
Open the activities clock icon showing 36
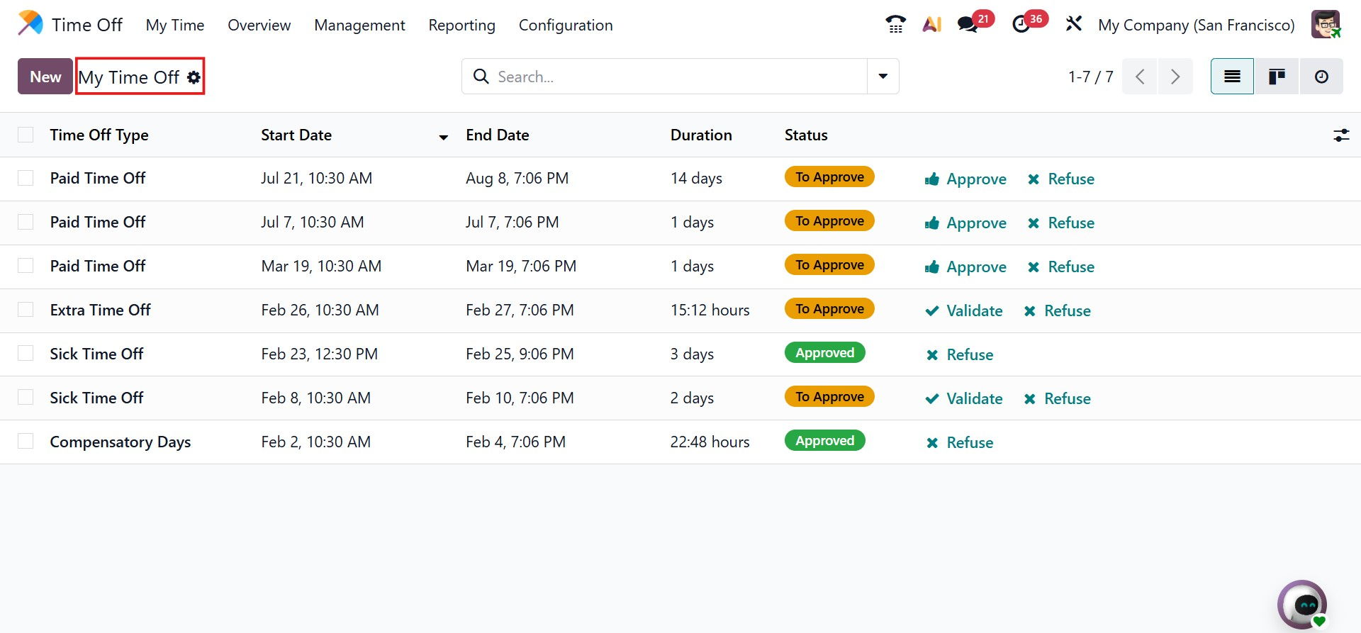(x=1021, y=25)
